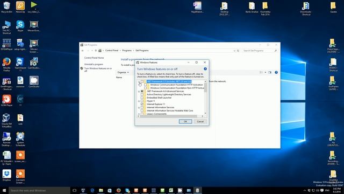
Task: Open Firefox from the taskbar
Action: click(118, 190)
